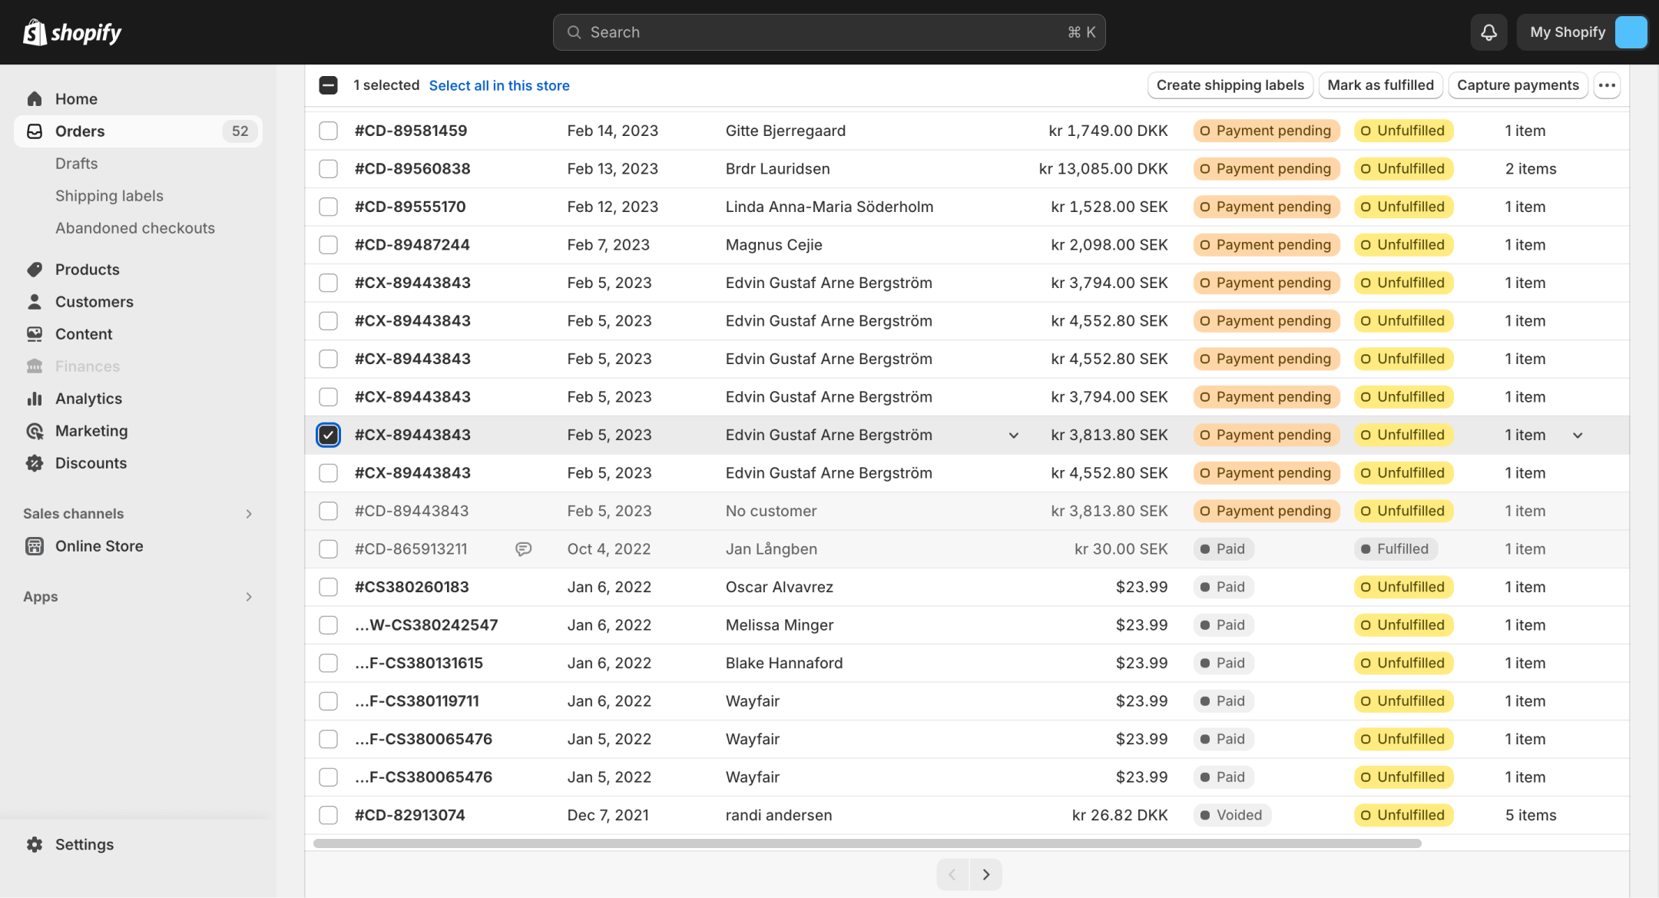The image size is (1659, 898).
Task: Expand the Sales channels section
Action: [x=248, y=514]
